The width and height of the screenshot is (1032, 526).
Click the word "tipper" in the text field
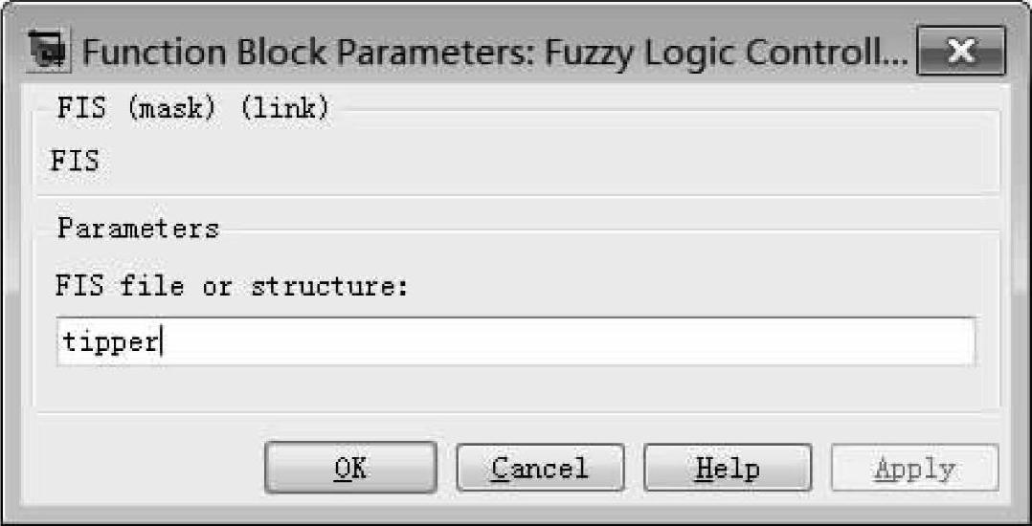click(x=110, y=341)
